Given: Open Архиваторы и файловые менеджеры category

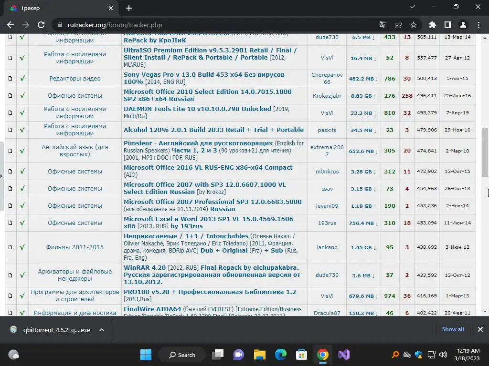Looking at the screenshot, I should [x=75, y=275].
